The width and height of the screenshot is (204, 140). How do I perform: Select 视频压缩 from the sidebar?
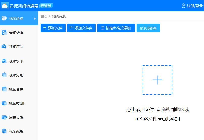pyautogui.click(x=19, y=47)
